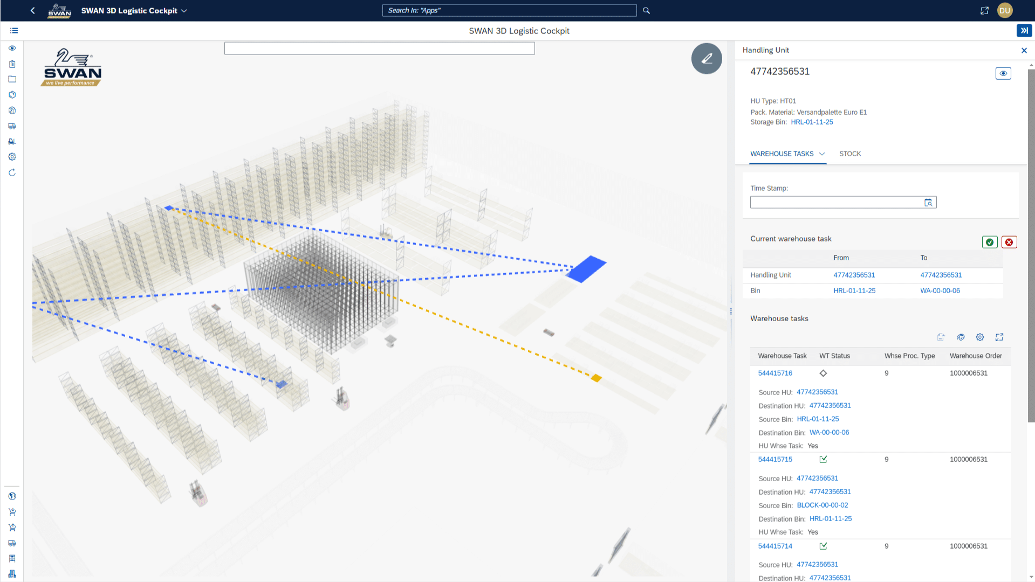
Task: Select the RFID signal icon in sidebar
Action: pos(12,110)
